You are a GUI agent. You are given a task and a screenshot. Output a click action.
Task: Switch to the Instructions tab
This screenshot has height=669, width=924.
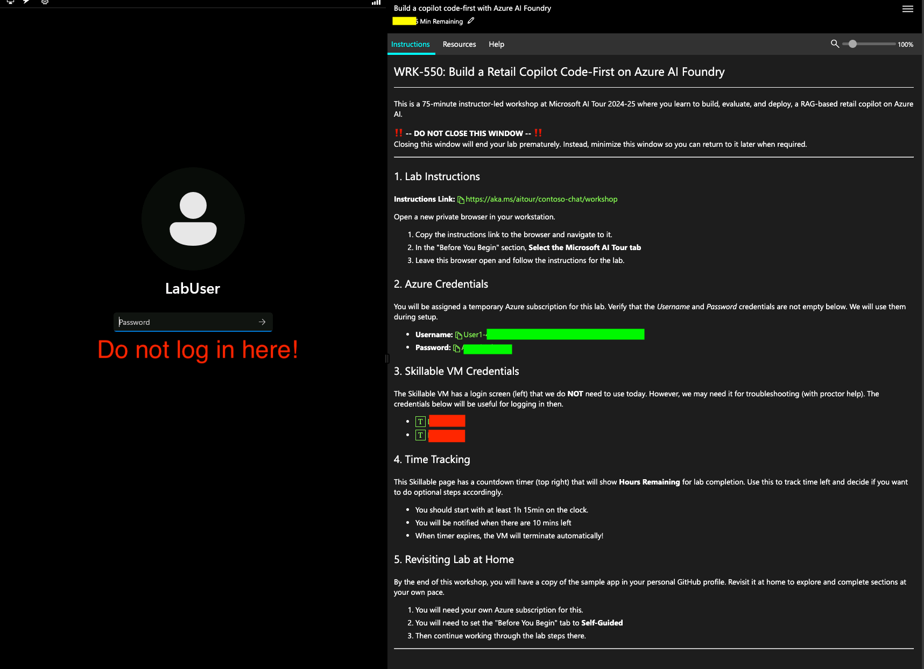411,45
